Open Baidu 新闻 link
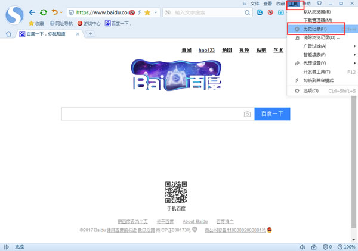Image resolution: width=358 pixels, height=251 pixels. point(187,51)
